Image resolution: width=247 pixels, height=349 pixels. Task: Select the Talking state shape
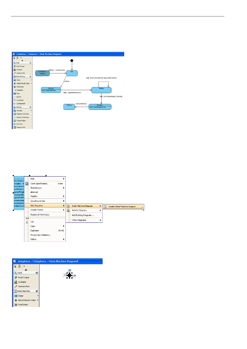(x=69, y=107)
